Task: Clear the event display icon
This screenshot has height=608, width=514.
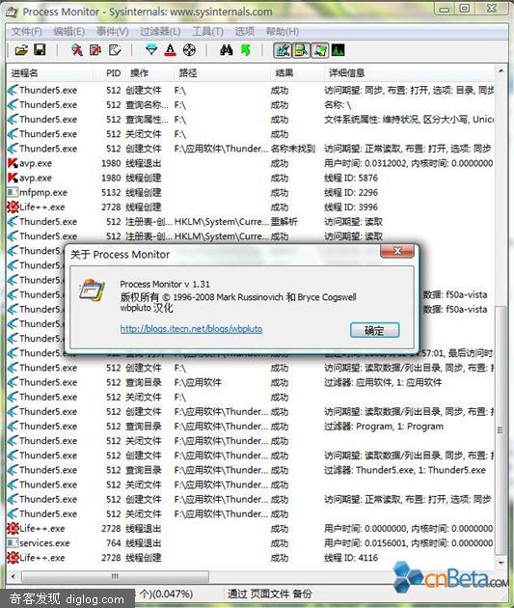Action: [115, 50]
